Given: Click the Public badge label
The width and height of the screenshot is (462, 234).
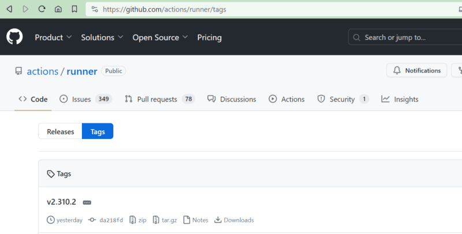Looking at the screenshot, I should pyautogui.click(x=113, y=71).
